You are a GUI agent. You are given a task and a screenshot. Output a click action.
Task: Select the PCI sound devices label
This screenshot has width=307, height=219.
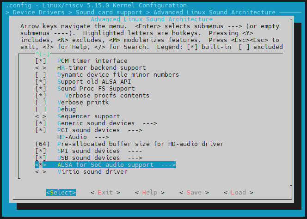coord(89,130)
